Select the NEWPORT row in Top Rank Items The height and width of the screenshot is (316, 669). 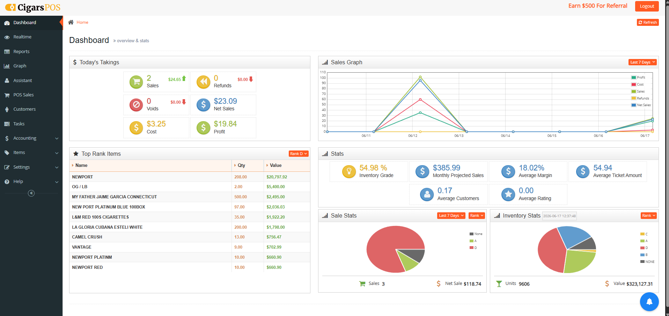(190, 177)
